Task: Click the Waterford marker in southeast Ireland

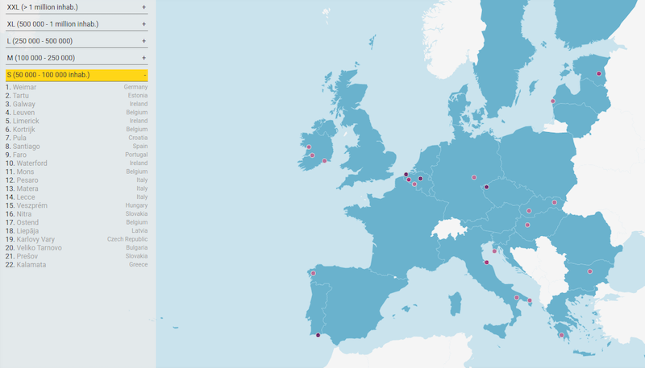Action: 324,161
